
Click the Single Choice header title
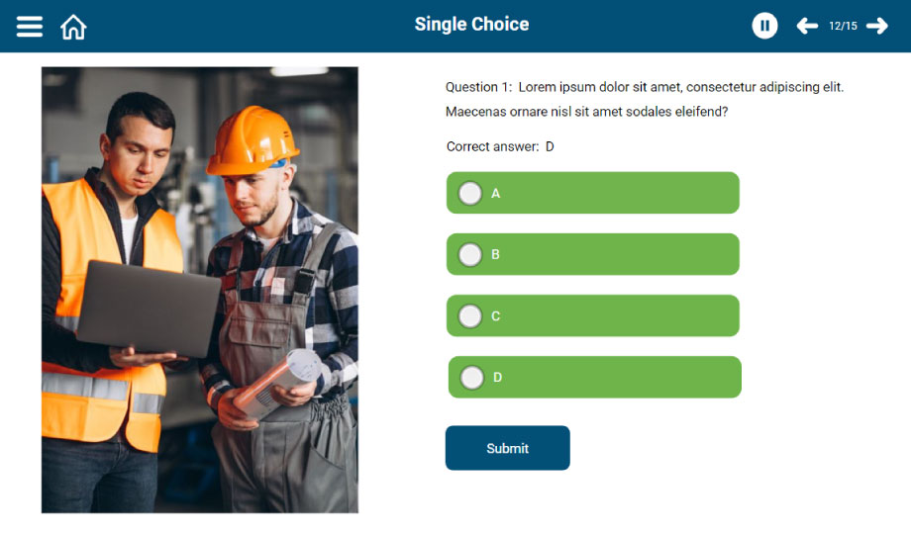point(471,25)
